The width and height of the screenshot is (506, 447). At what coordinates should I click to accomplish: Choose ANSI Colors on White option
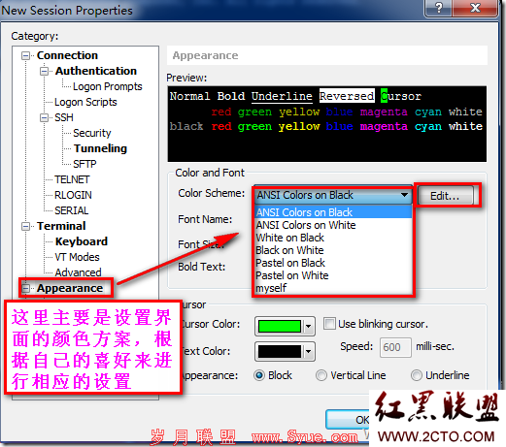pos(333,225)
